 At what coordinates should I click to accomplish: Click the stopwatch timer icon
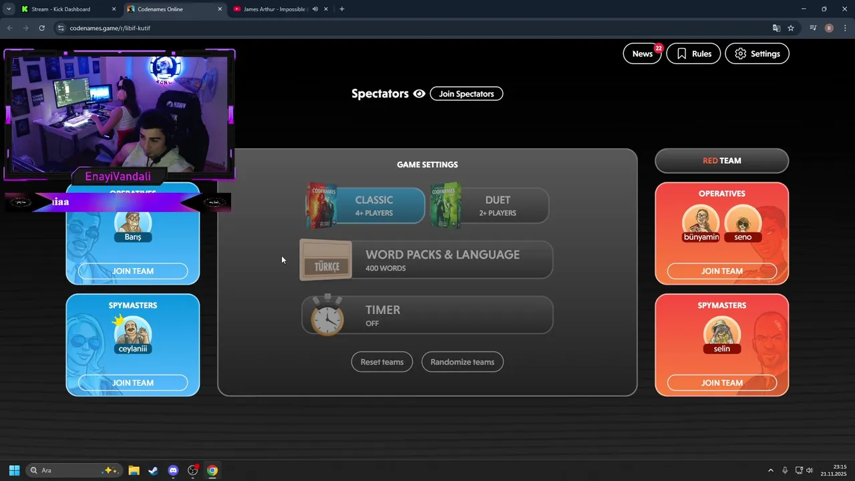coord(327,315)
